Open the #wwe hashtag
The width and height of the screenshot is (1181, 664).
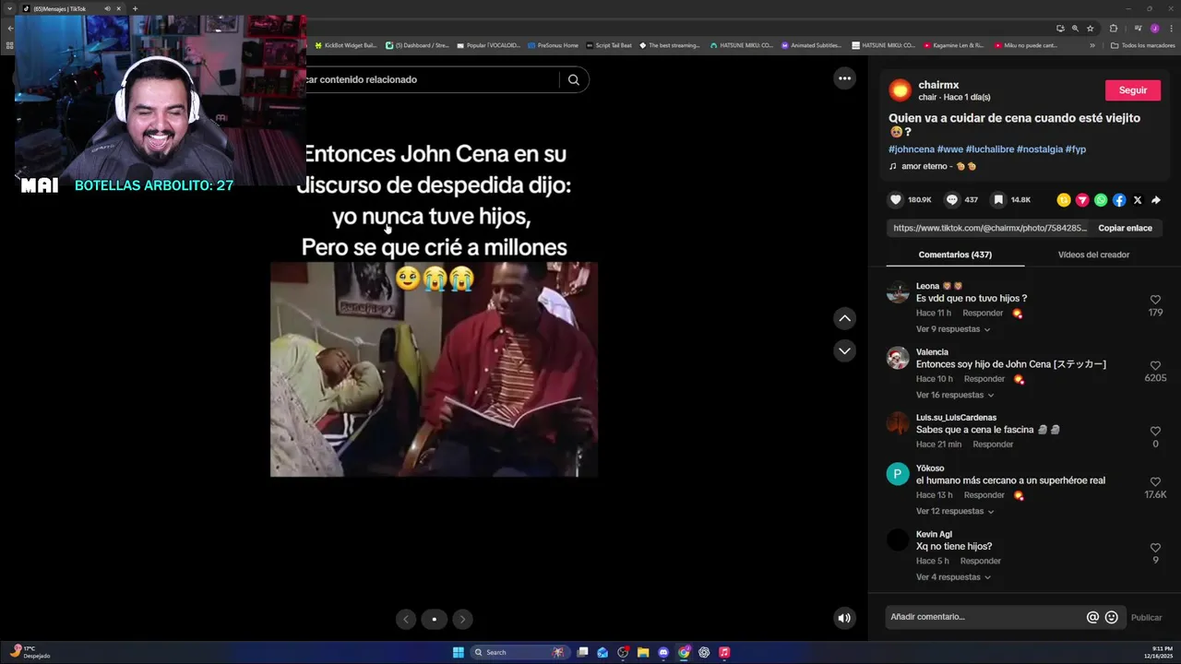(949, 148)
